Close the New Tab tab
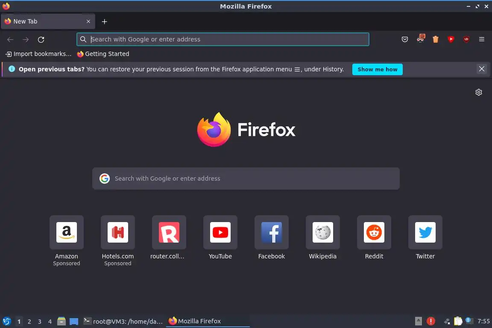Screen dimensions: 492x328 (88, 21)
